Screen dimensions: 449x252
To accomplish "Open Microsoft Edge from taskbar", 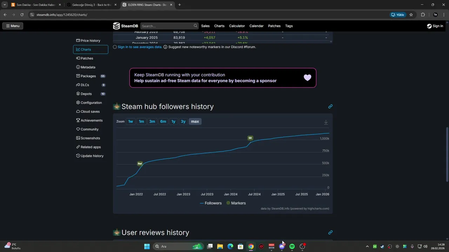I will coord(230,246).
